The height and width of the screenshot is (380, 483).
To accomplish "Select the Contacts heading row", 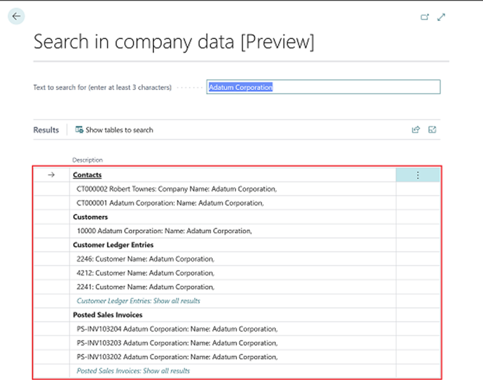I will [87, 175].
